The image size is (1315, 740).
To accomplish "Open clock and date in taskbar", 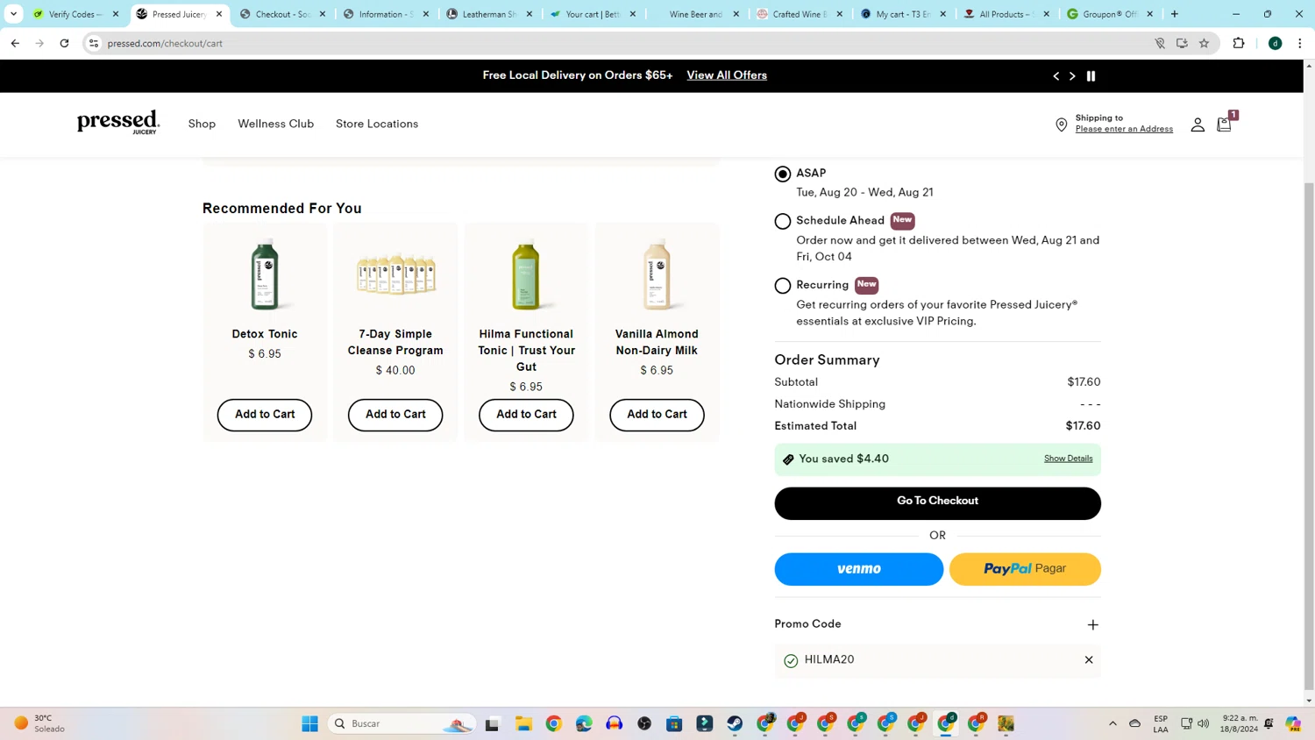I will coord(1240,723).
